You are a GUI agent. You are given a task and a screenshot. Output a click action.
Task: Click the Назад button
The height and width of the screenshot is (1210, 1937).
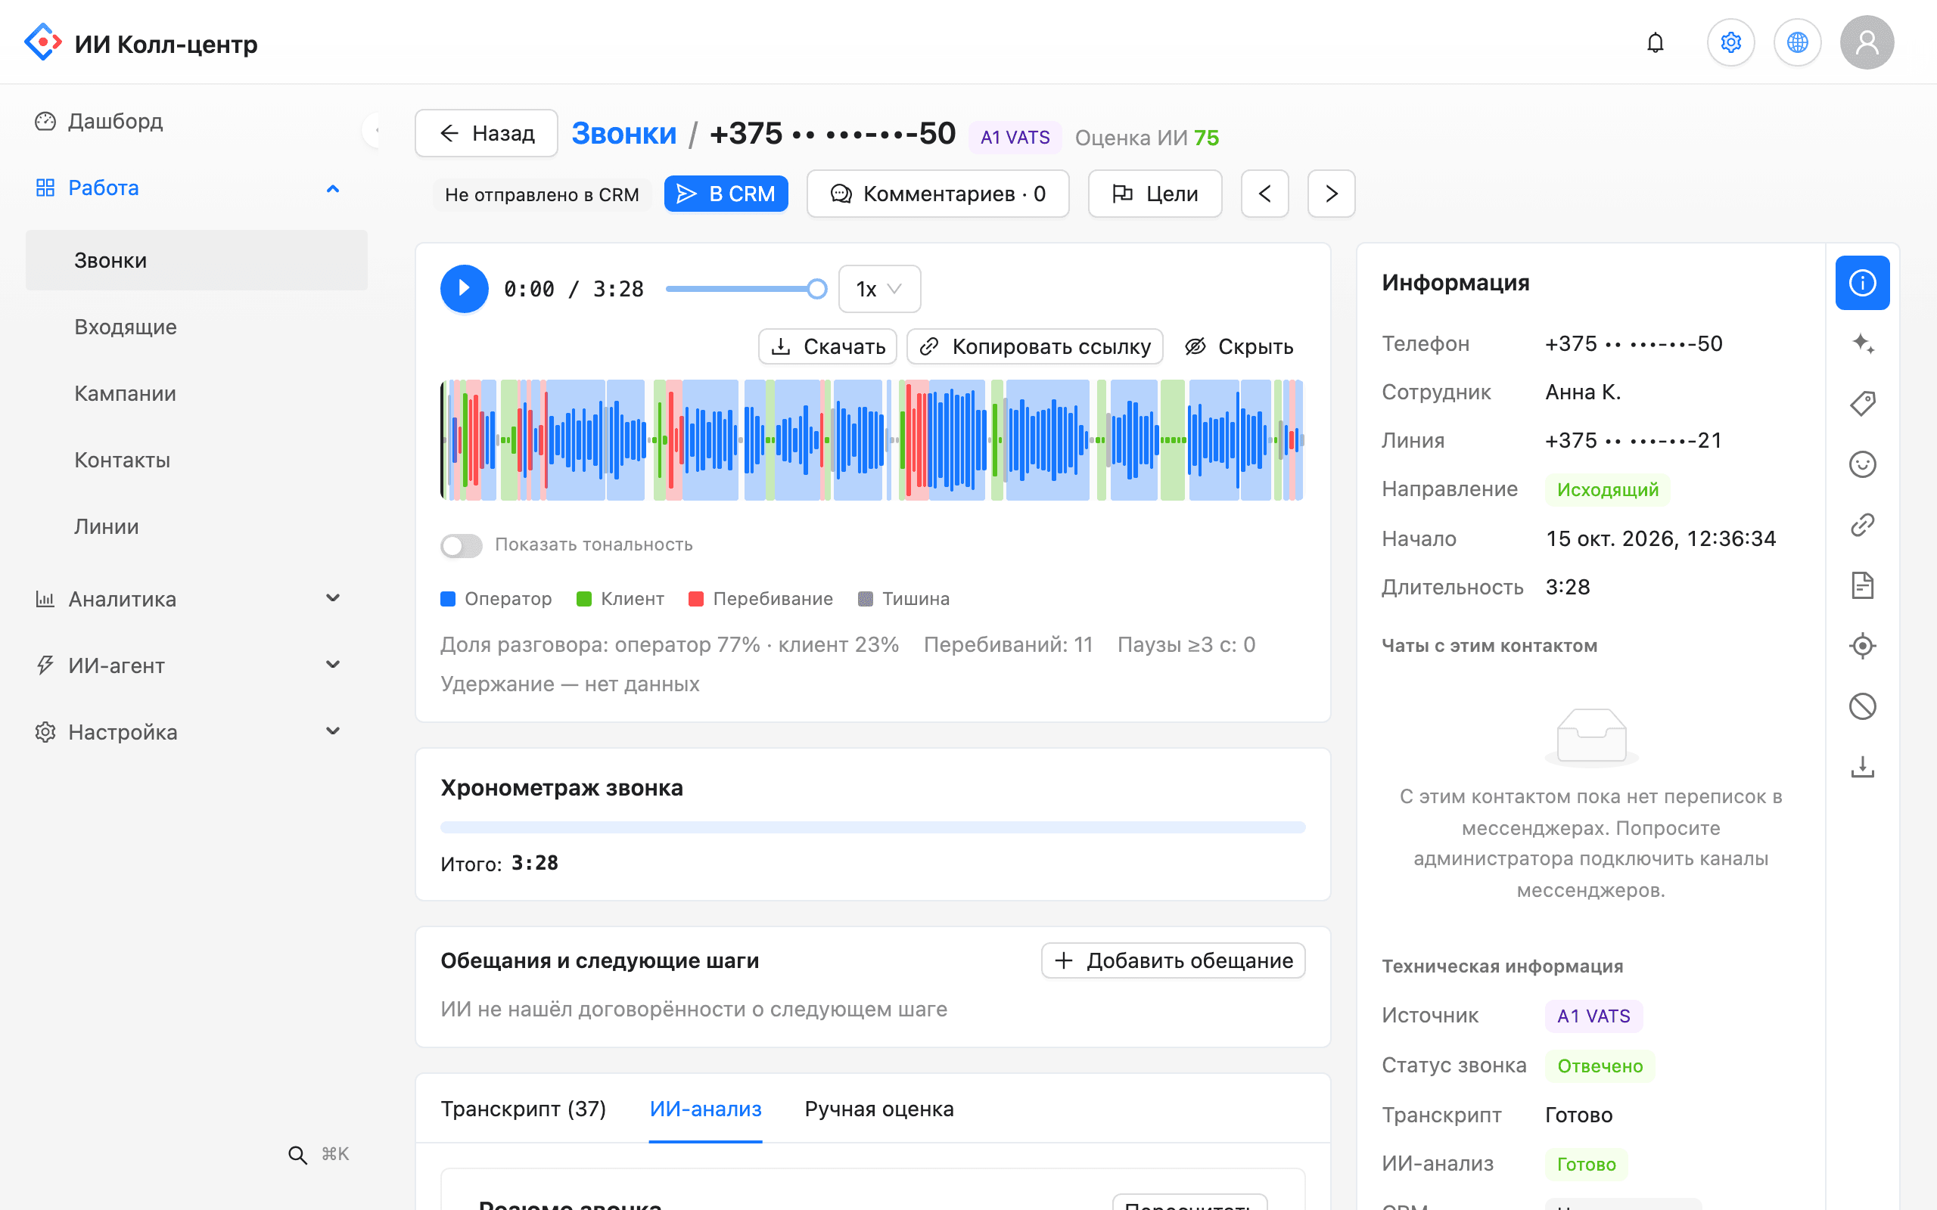coord(487,133)
